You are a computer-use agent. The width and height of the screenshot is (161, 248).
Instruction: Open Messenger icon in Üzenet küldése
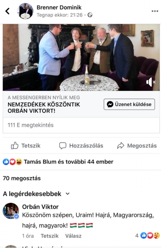point(110,104)
